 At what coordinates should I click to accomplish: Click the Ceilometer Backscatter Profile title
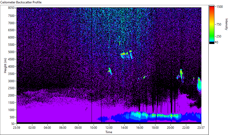click(x=21, y=2)
